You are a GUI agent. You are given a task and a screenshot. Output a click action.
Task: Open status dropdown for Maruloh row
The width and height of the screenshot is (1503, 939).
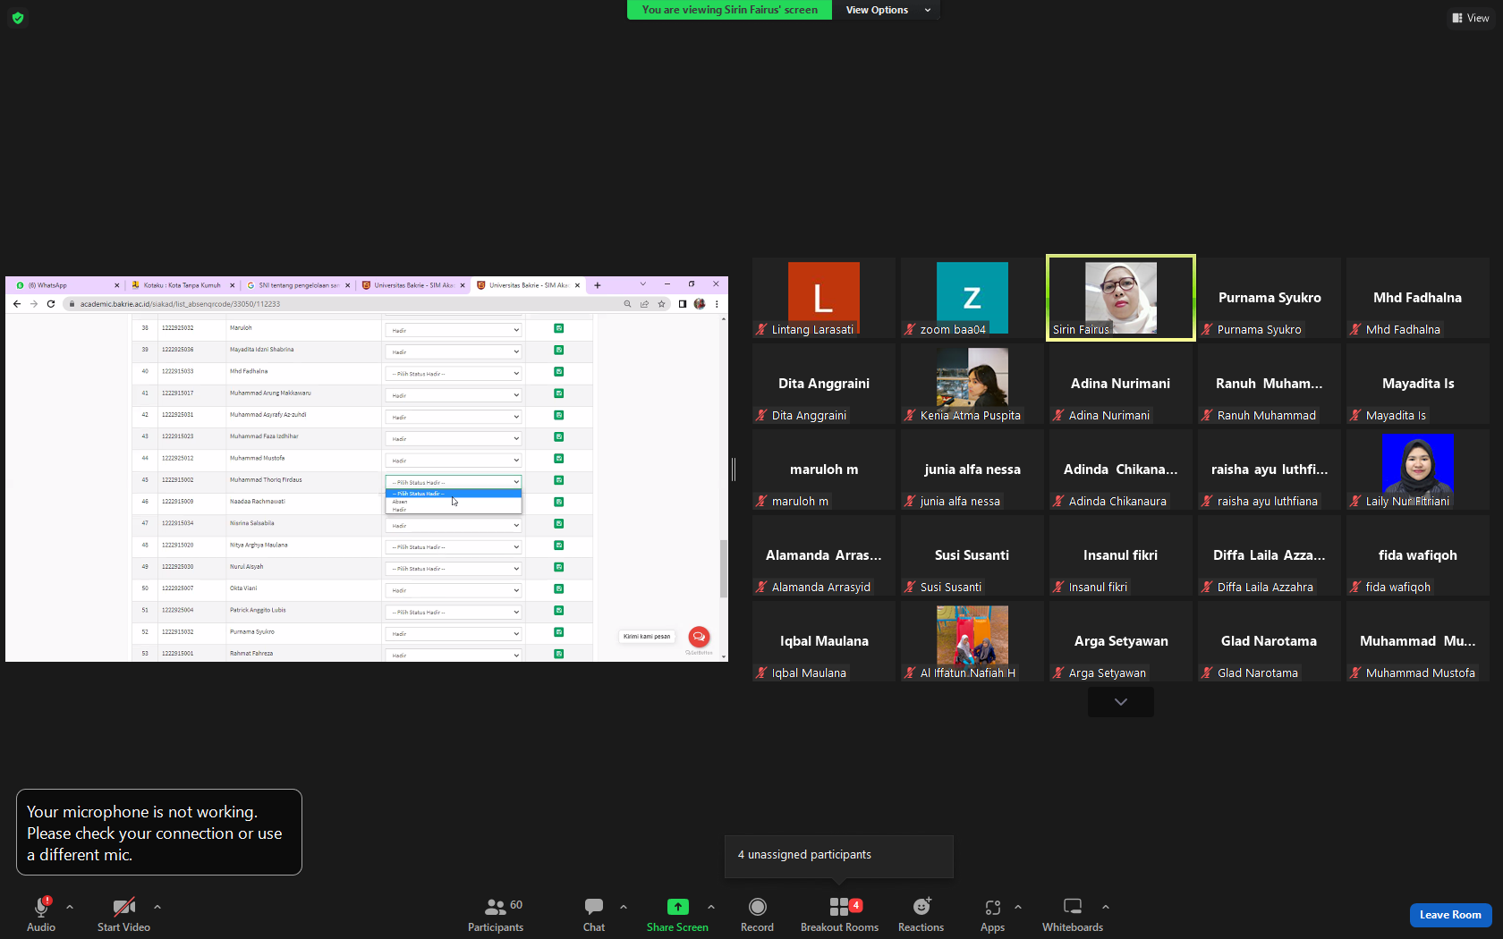(x=454, y=330)
